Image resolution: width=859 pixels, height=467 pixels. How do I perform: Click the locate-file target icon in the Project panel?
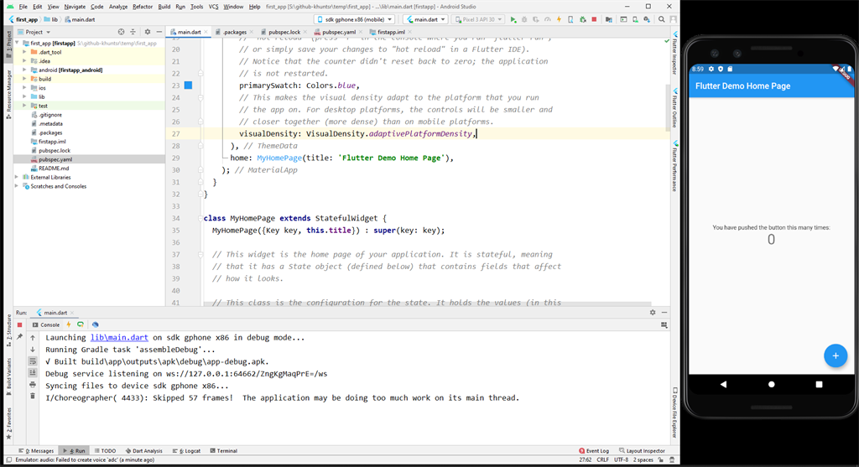click(x=122, y=32)
